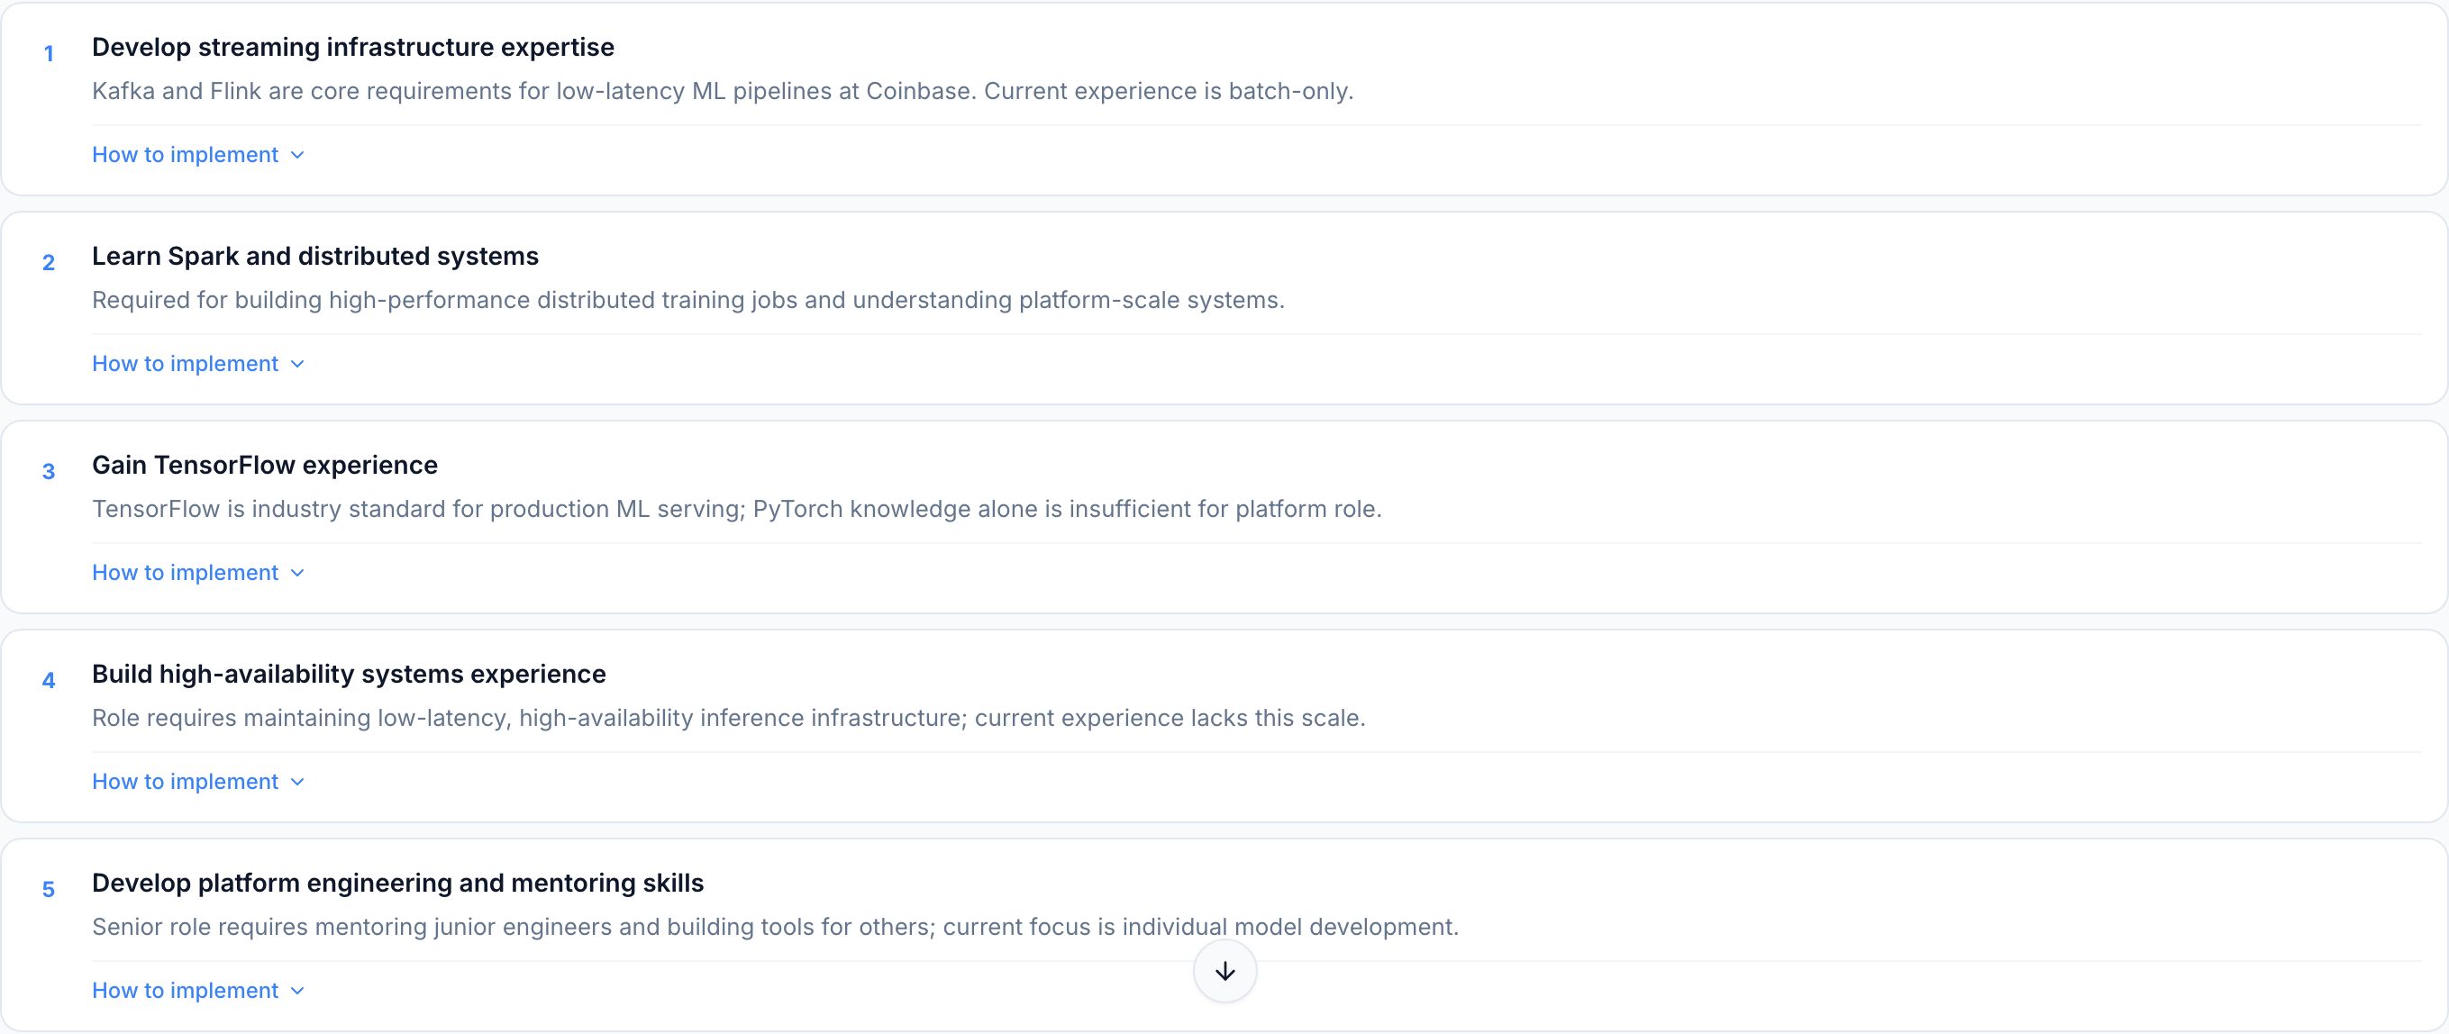
Task: Expand "How to implement" under streaming infrastructure
Action: pyautogui.click(x=186, y=154)
